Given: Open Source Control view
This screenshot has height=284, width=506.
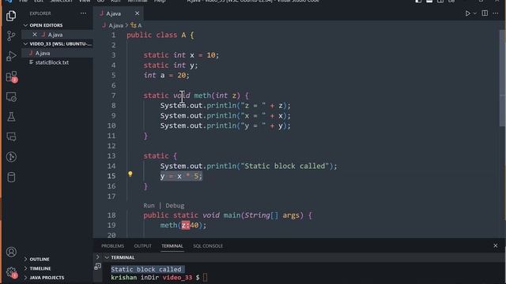Looking at the screenshot, I should pyautogui.click(x=11, y=35).
